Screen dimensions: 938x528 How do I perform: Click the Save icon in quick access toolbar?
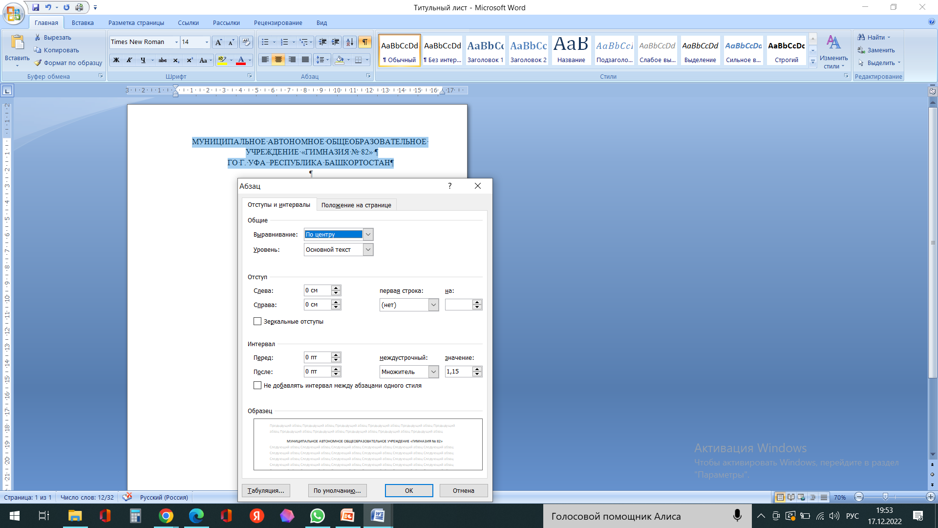point(36,7)
